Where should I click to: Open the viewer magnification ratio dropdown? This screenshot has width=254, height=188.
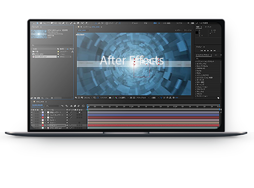point(88,98)
